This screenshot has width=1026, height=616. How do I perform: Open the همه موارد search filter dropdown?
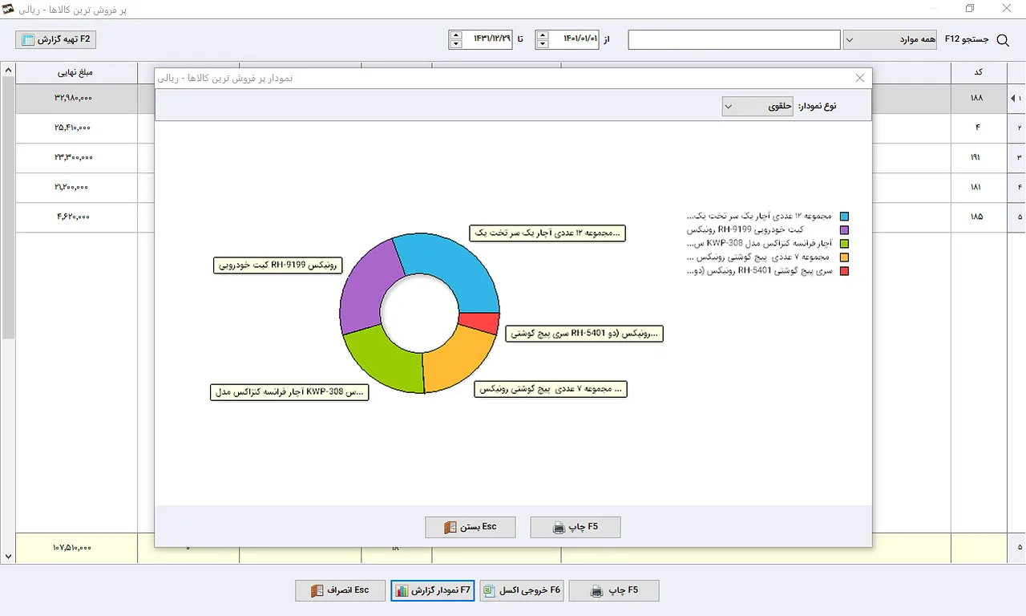pyautogui.click(x=890, y=39)
